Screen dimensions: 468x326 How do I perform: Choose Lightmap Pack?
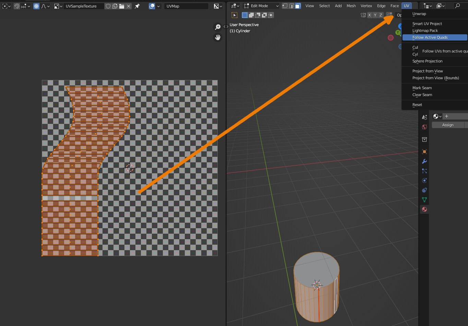click(x=435, y=31)
